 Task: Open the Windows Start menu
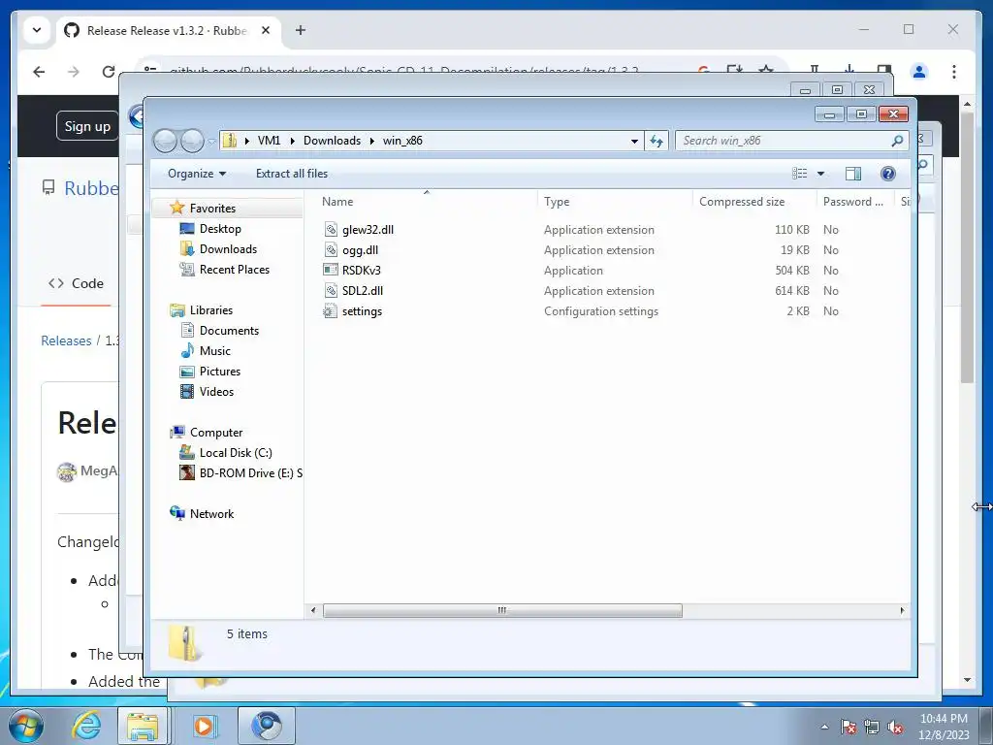click(26, 726)
